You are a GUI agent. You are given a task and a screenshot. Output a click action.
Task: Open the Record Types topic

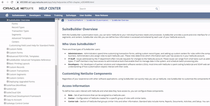[18, 27]
